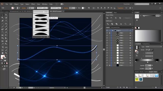
Task: Open gradient Location percentage dropdown
Action: 152,69
